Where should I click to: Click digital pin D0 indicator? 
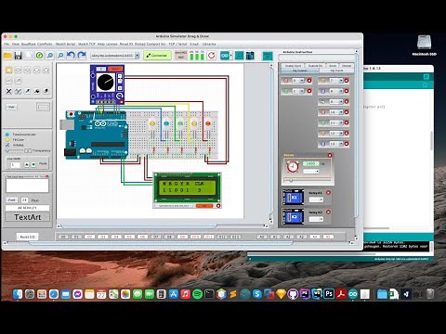[x=63, y=237]
